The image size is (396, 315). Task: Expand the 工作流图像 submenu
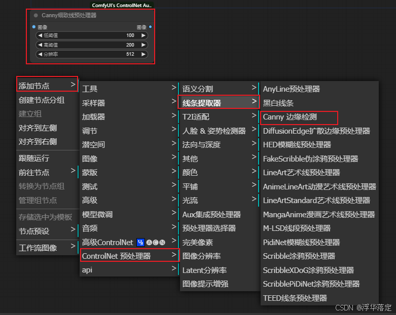[x=47, y=248]
